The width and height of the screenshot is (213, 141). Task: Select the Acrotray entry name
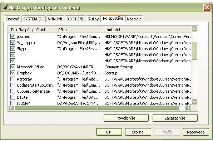(x=24, y=79)
